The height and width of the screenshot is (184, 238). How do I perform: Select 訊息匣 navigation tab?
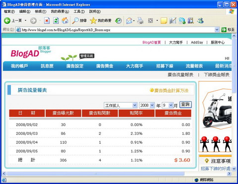pyautogui.click(x=47, y=66)
